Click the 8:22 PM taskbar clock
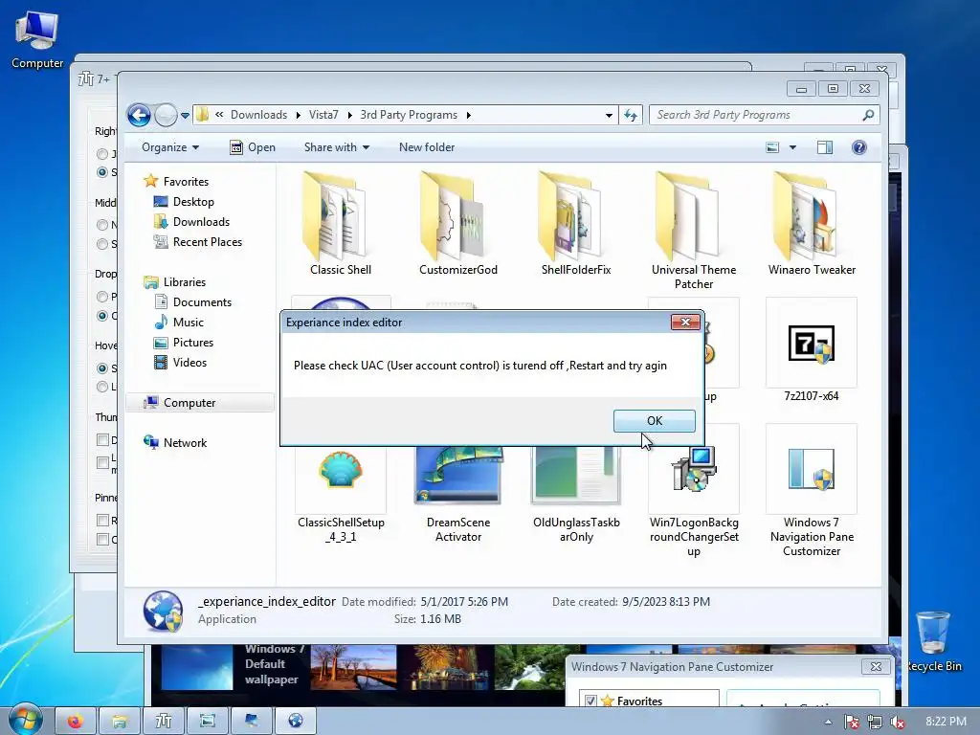This screenshot has height=735, width=980. (946, 722)
